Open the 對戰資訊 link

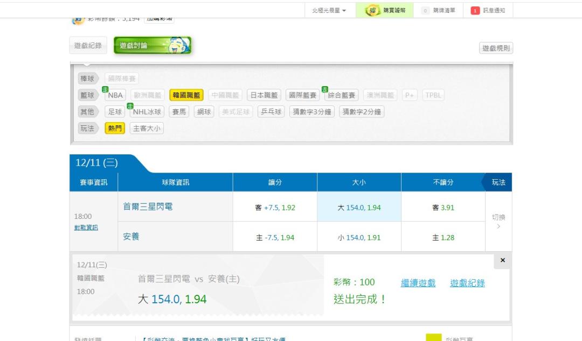(x=86, y=228)
